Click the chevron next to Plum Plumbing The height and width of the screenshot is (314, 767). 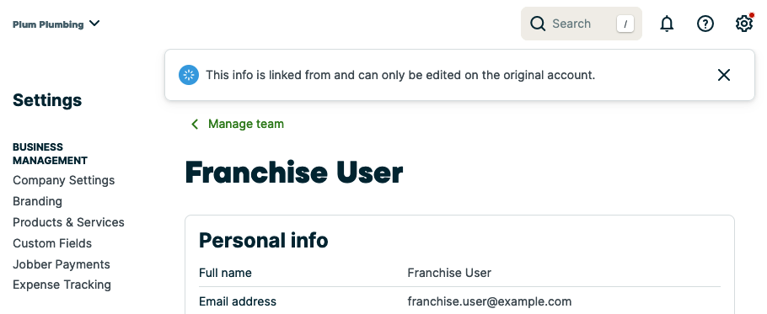coord(95,23)
